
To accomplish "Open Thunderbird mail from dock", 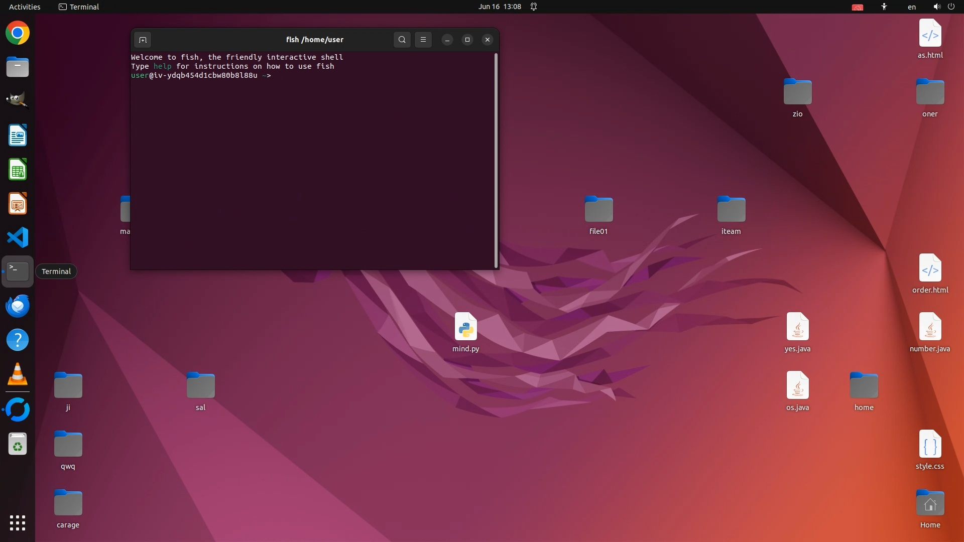I will 18,306.
